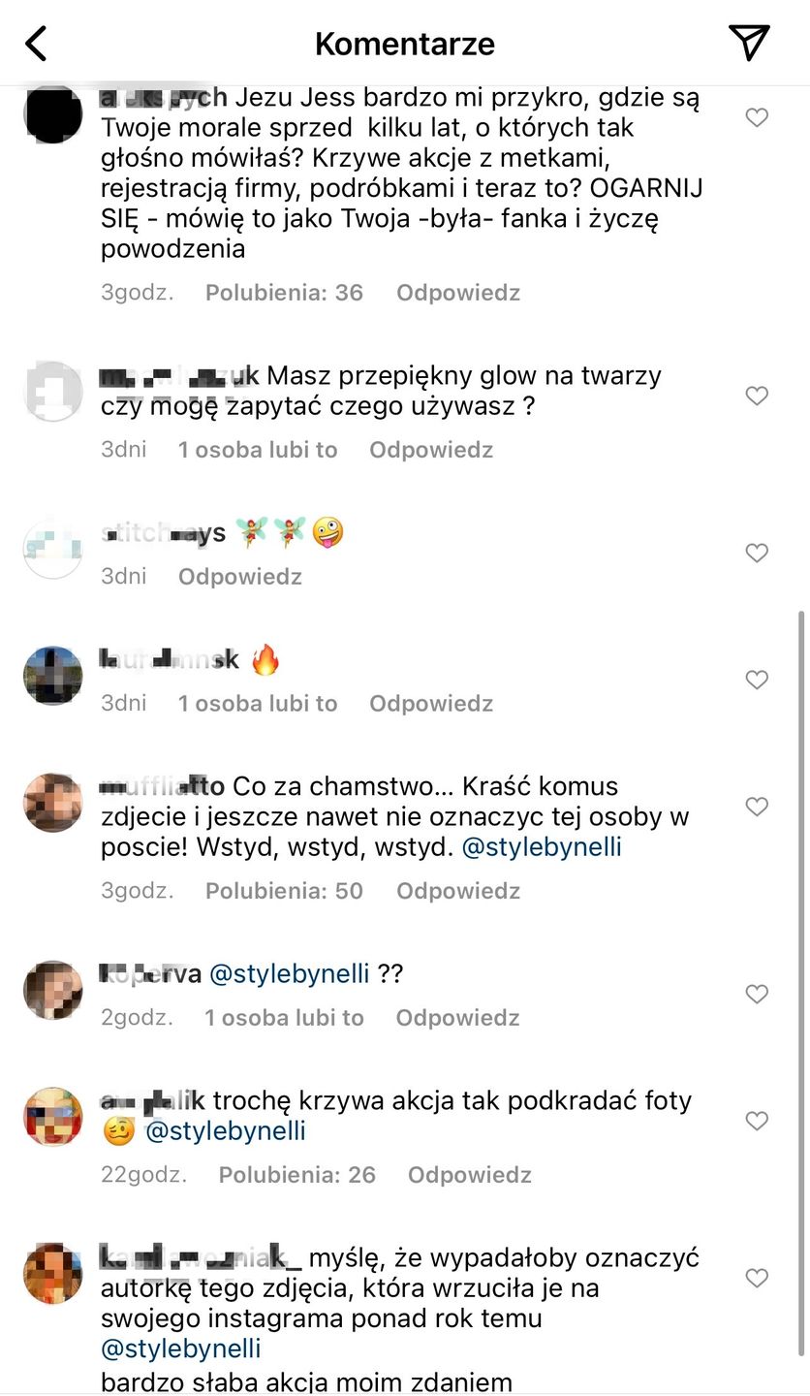810x1396 pixels.
Task: Go back using the top-left arrow
Action: [36, 44]
